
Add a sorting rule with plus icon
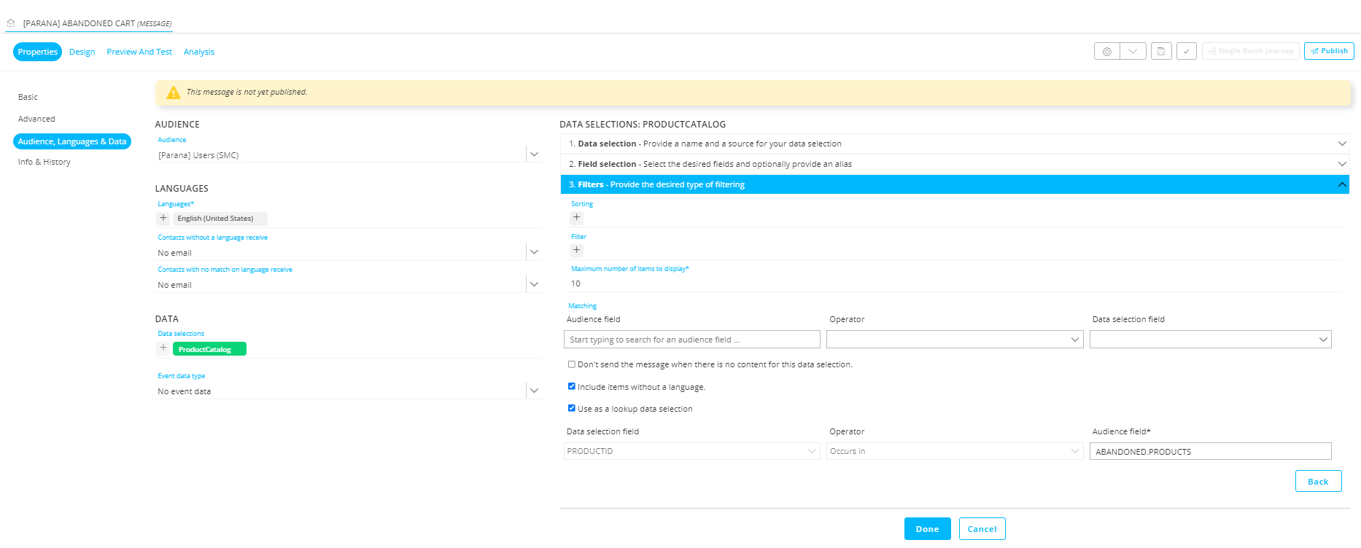(576, 217)
